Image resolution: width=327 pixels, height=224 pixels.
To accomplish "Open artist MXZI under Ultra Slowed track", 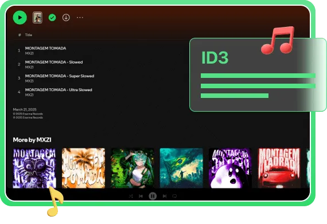I will click(29, 95).
